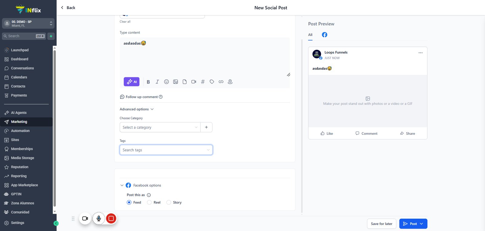Open the AI content generator

132,82
